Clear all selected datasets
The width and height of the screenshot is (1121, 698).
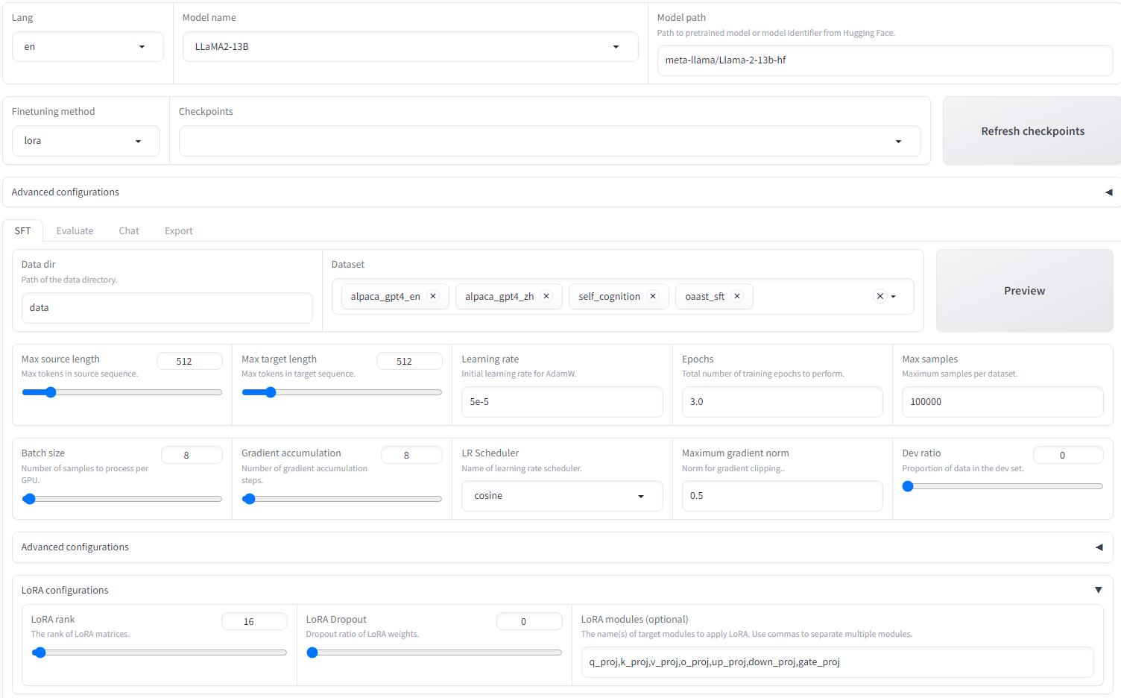tap(880, 296)
